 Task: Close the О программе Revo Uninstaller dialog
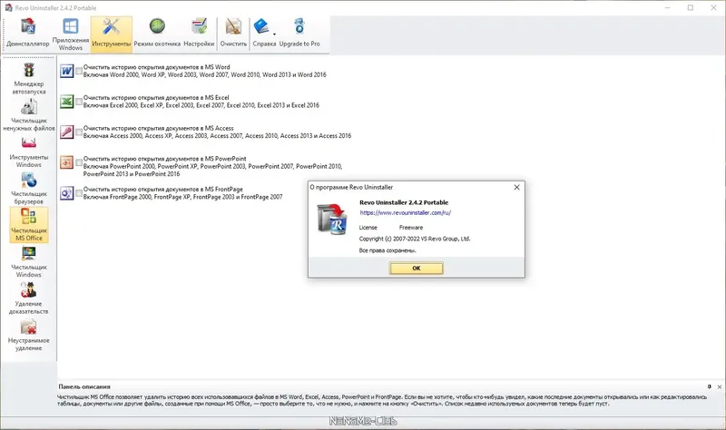[x=516, y=188]
